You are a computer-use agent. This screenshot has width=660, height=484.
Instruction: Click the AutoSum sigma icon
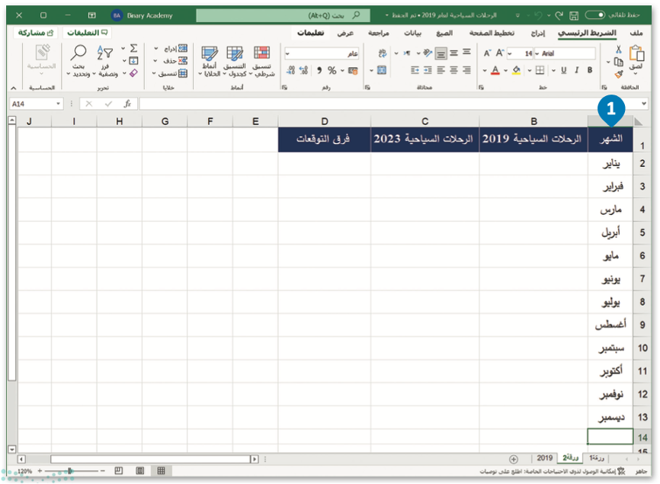[133, 49]
